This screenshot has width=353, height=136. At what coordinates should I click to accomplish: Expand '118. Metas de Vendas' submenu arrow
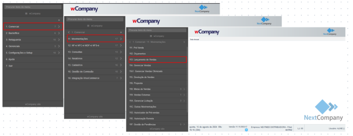click(184, 89)
